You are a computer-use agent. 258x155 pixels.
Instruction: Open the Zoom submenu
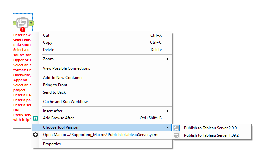[x=102, y=59]
